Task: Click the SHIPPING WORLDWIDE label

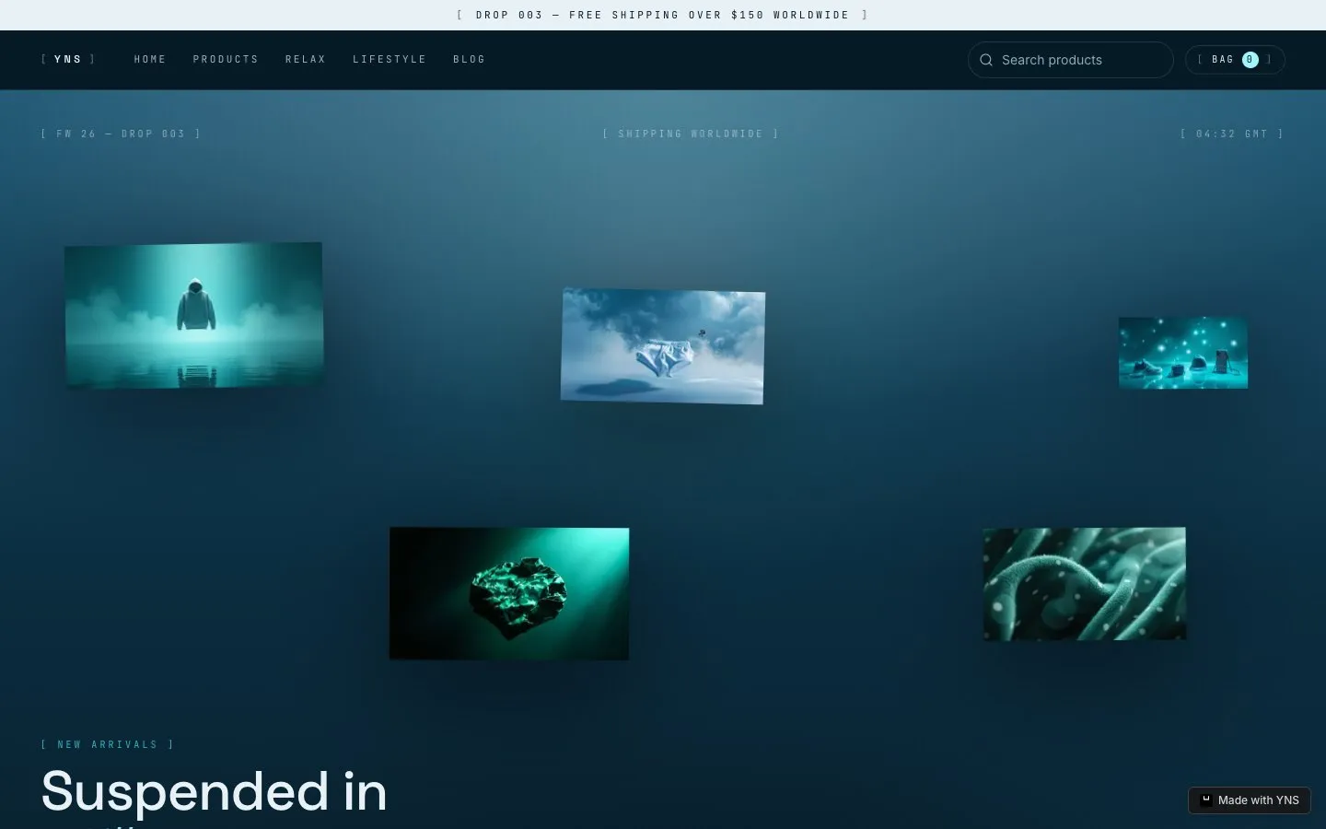Action: (691, 134)
